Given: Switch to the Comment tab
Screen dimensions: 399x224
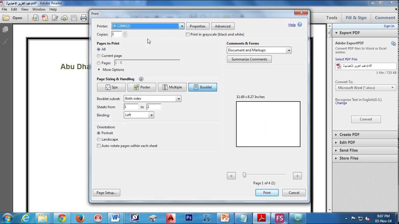Looking at the screenshot, I should (x=385, y=18).
